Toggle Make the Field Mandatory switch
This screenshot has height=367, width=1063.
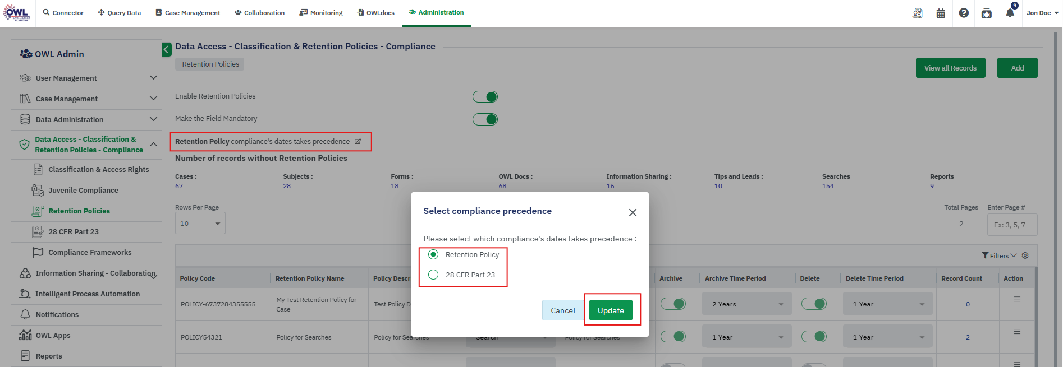coord(485,119)
